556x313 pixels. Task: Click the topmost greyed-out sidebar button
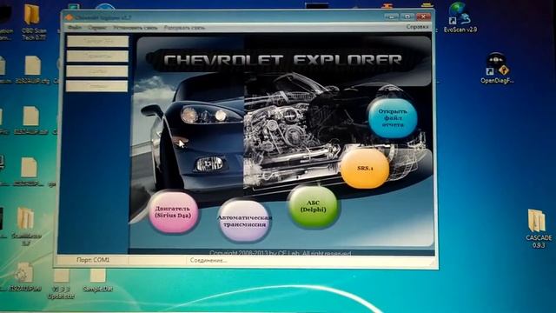(97, 41)
